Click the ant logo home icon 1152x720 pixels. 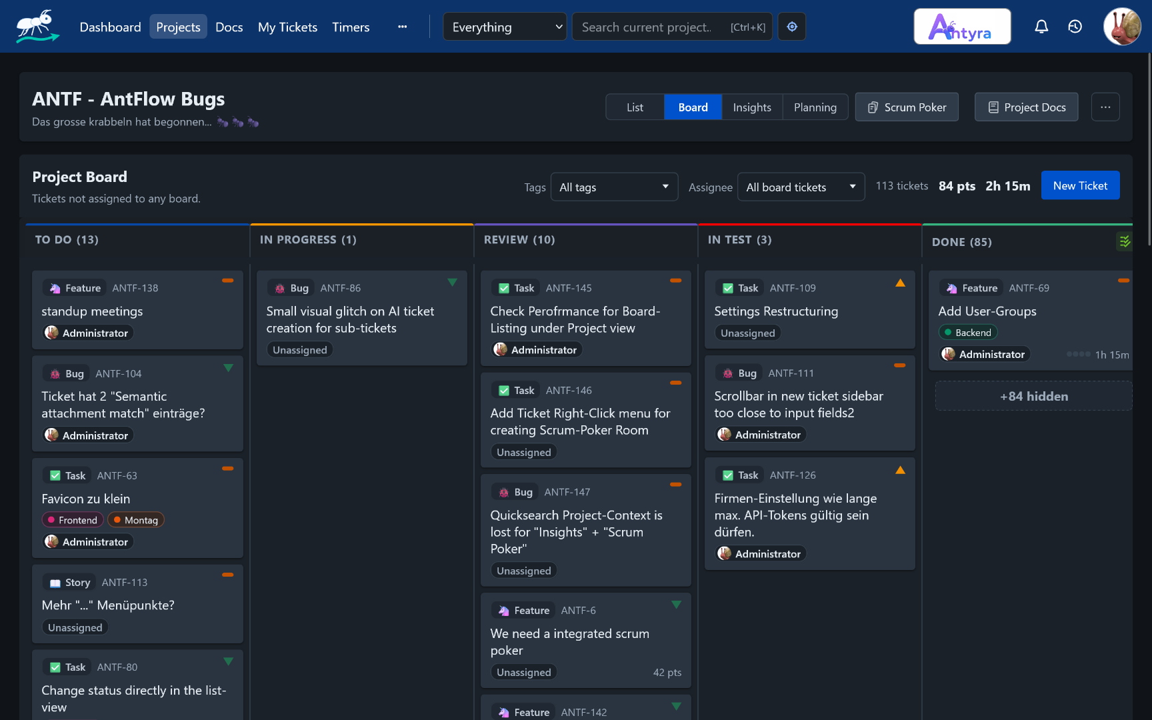(x=37, y=27)
